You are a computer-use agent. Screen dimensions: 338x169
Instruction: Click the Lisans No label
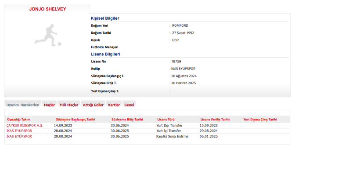click(x=98, y=61)
